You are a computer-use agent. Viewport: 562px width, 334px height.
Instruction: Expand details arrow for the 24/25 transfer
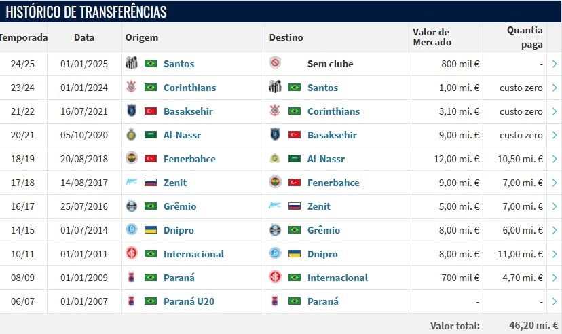pyautogui.click(x=555, y=64)
